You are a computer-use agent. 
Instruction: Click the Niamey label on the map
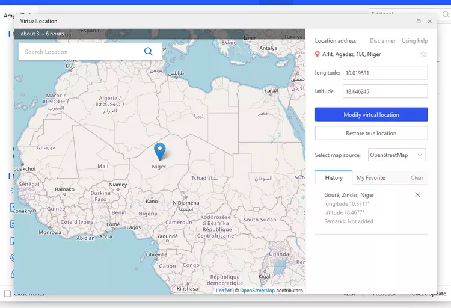point(118,185)
